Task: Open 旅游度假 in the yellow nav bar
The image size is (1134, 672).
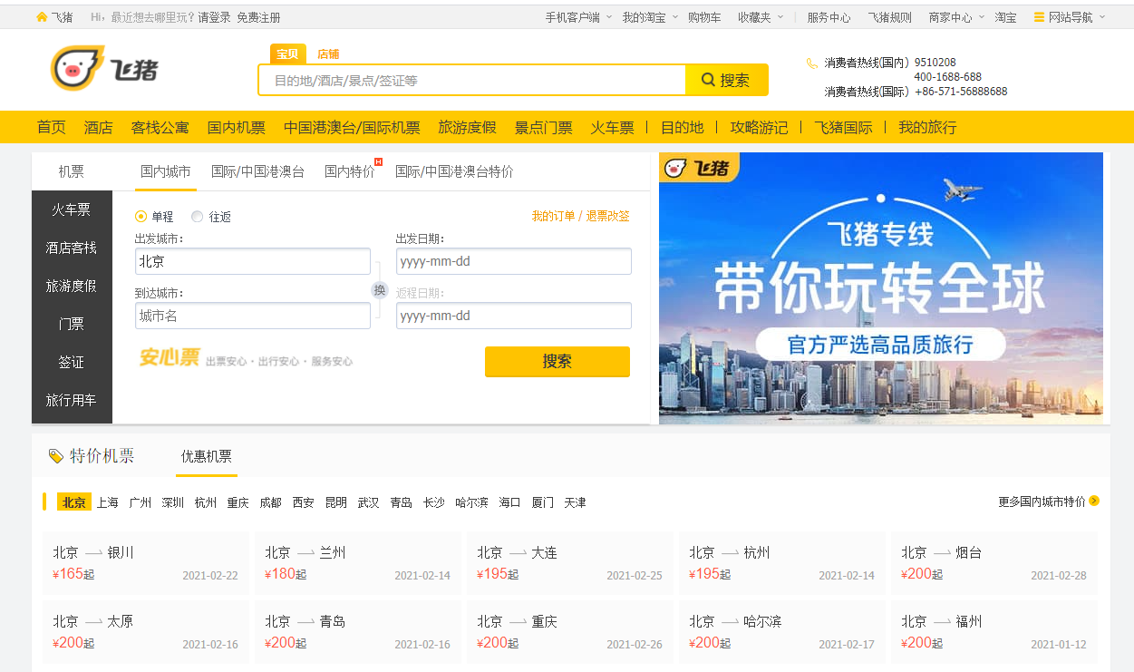Action: (468, 127)
